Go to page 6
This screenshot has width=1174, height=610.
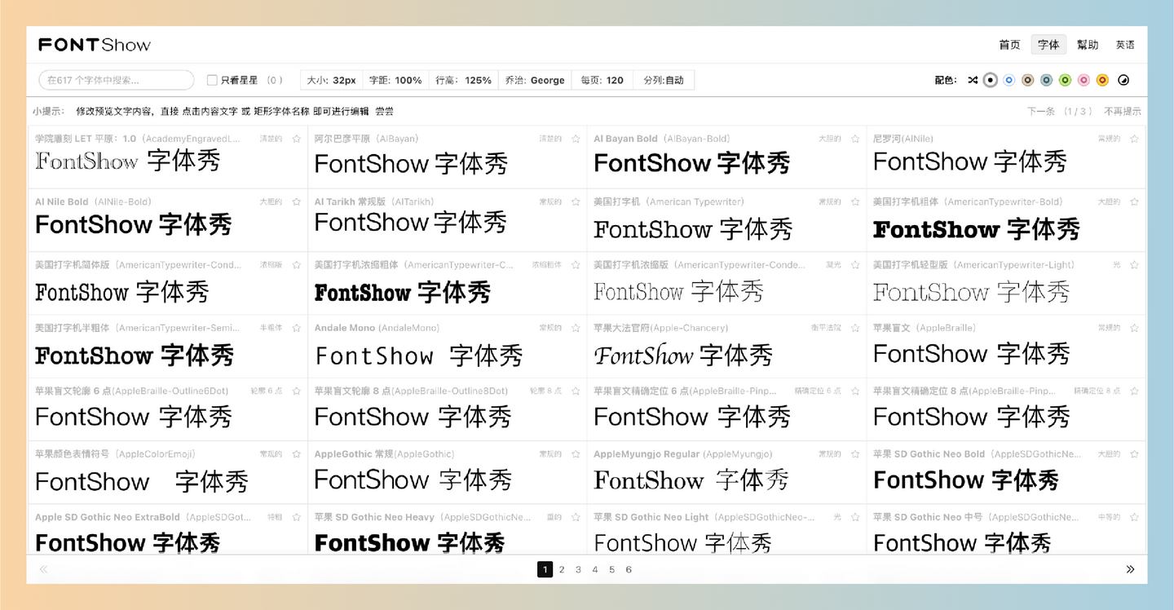629,569
